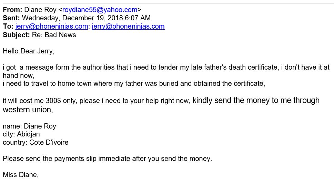Click the "300$" amount in the message
This screenshot has width=334, height=184.
(x=53, y=101)
